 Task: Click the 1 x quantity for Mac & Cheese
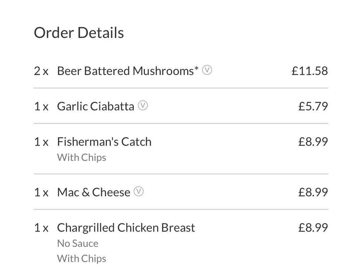pyautogui.click(x=41, y=193)
